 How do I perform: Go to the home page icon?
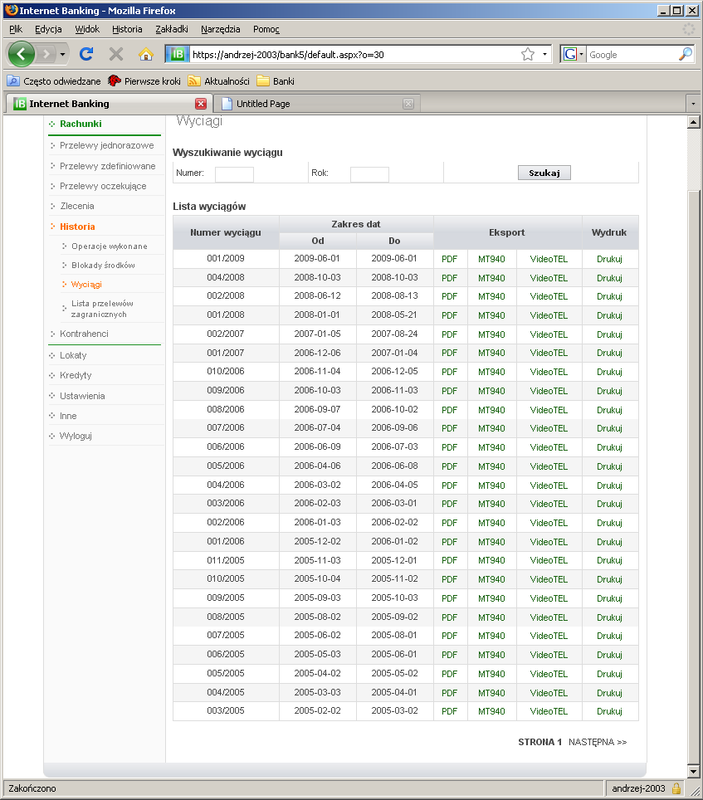[146, 54]
